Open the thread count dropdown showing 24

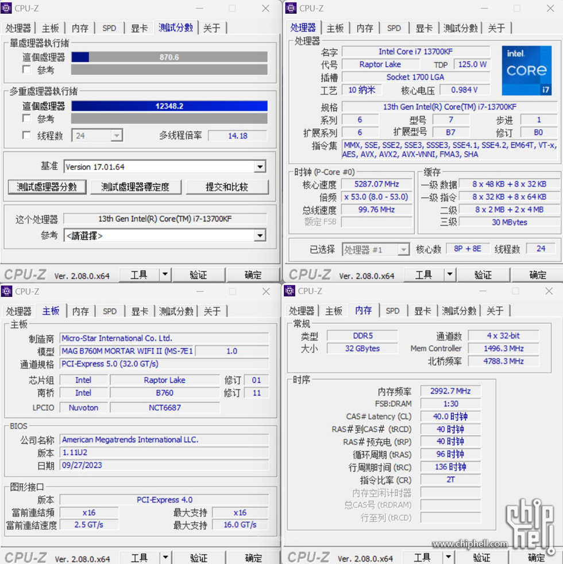pyautogui.click(x=117, y=136)
